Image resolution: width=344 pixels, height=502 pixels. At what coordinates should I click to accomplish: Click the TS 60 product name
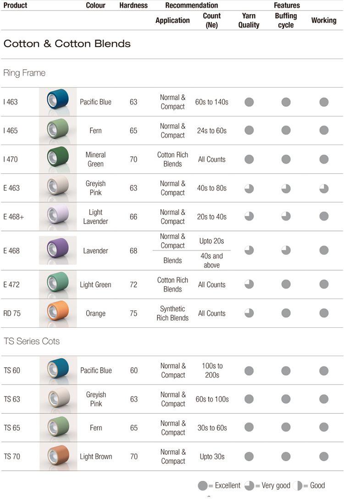(12, 370)
